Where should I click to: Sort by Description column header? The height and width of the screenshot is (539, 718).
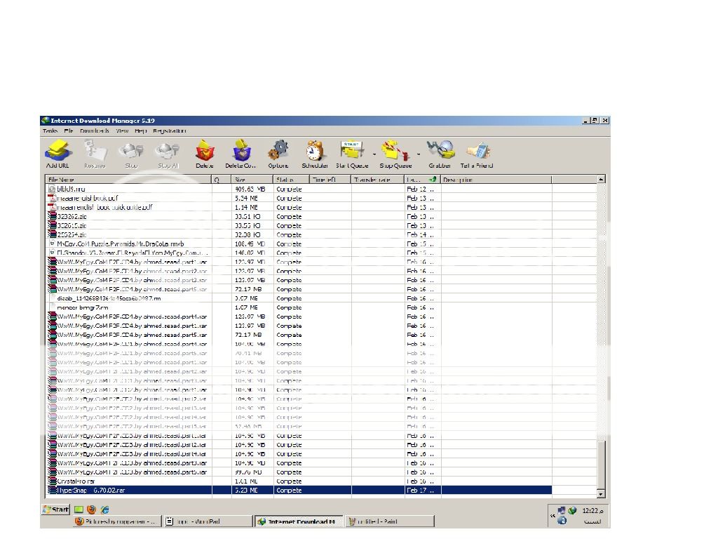point(496,180)
